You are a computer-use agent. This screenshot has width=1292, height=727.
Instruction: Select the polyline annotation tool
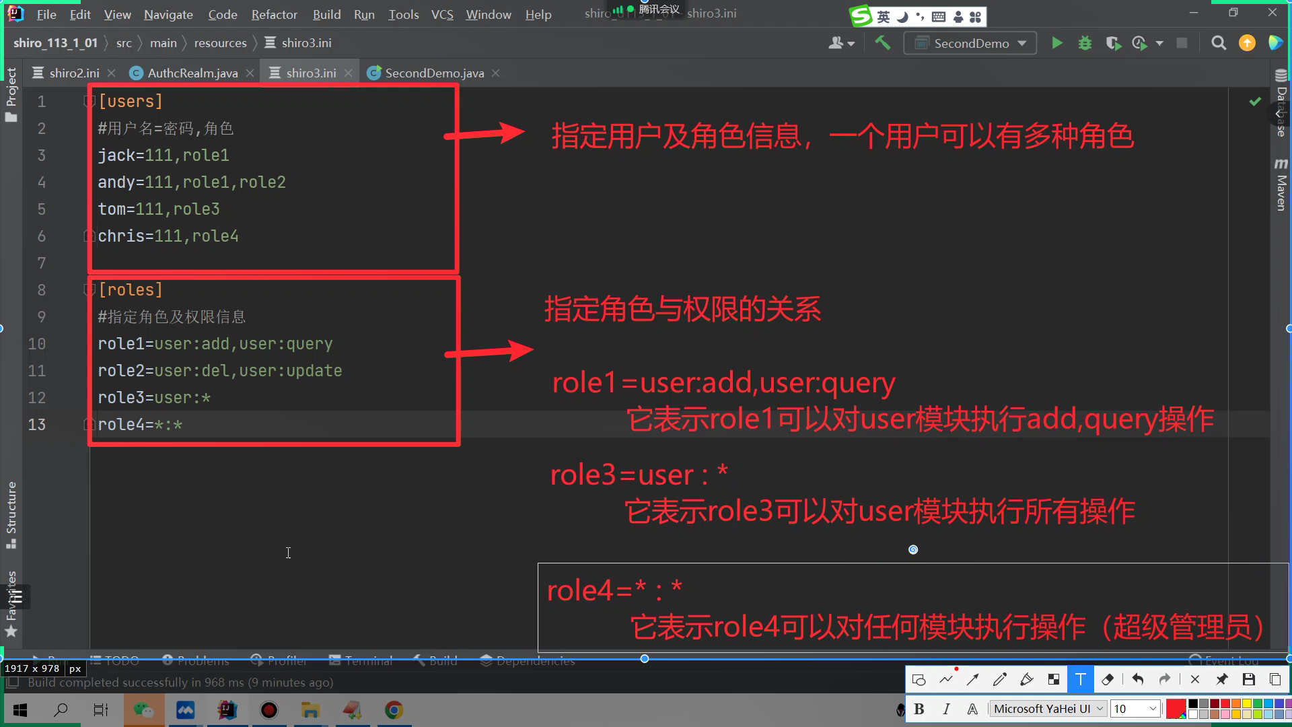tap(947, 678)
